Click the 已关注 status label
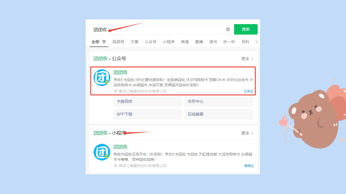The image size is (346, 194). point(249,91)
